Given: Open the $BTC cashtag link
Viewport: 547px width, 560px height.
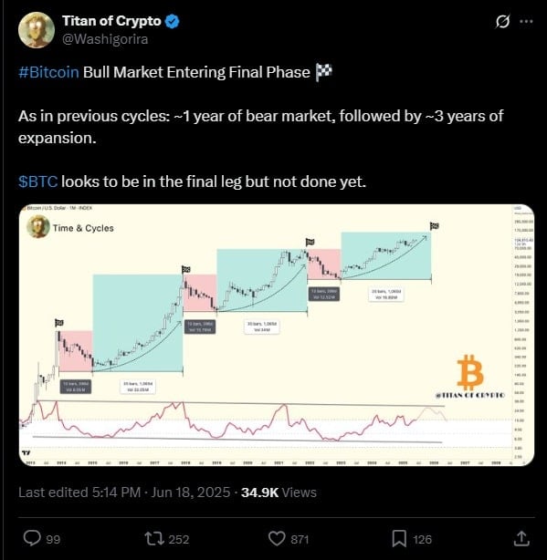Looking at the screenshot, I should [x=37, y=181].
